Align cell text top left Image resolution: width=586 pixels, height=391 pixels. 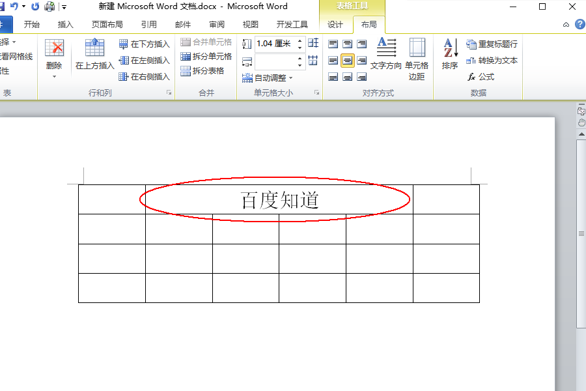click(333, 44)
